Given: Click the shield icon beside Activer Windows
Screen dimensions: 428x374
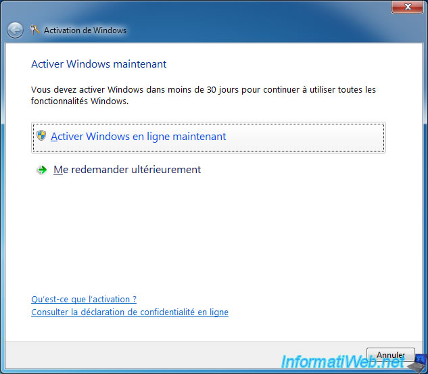Looking at the screenshot, I should (41, 135).
